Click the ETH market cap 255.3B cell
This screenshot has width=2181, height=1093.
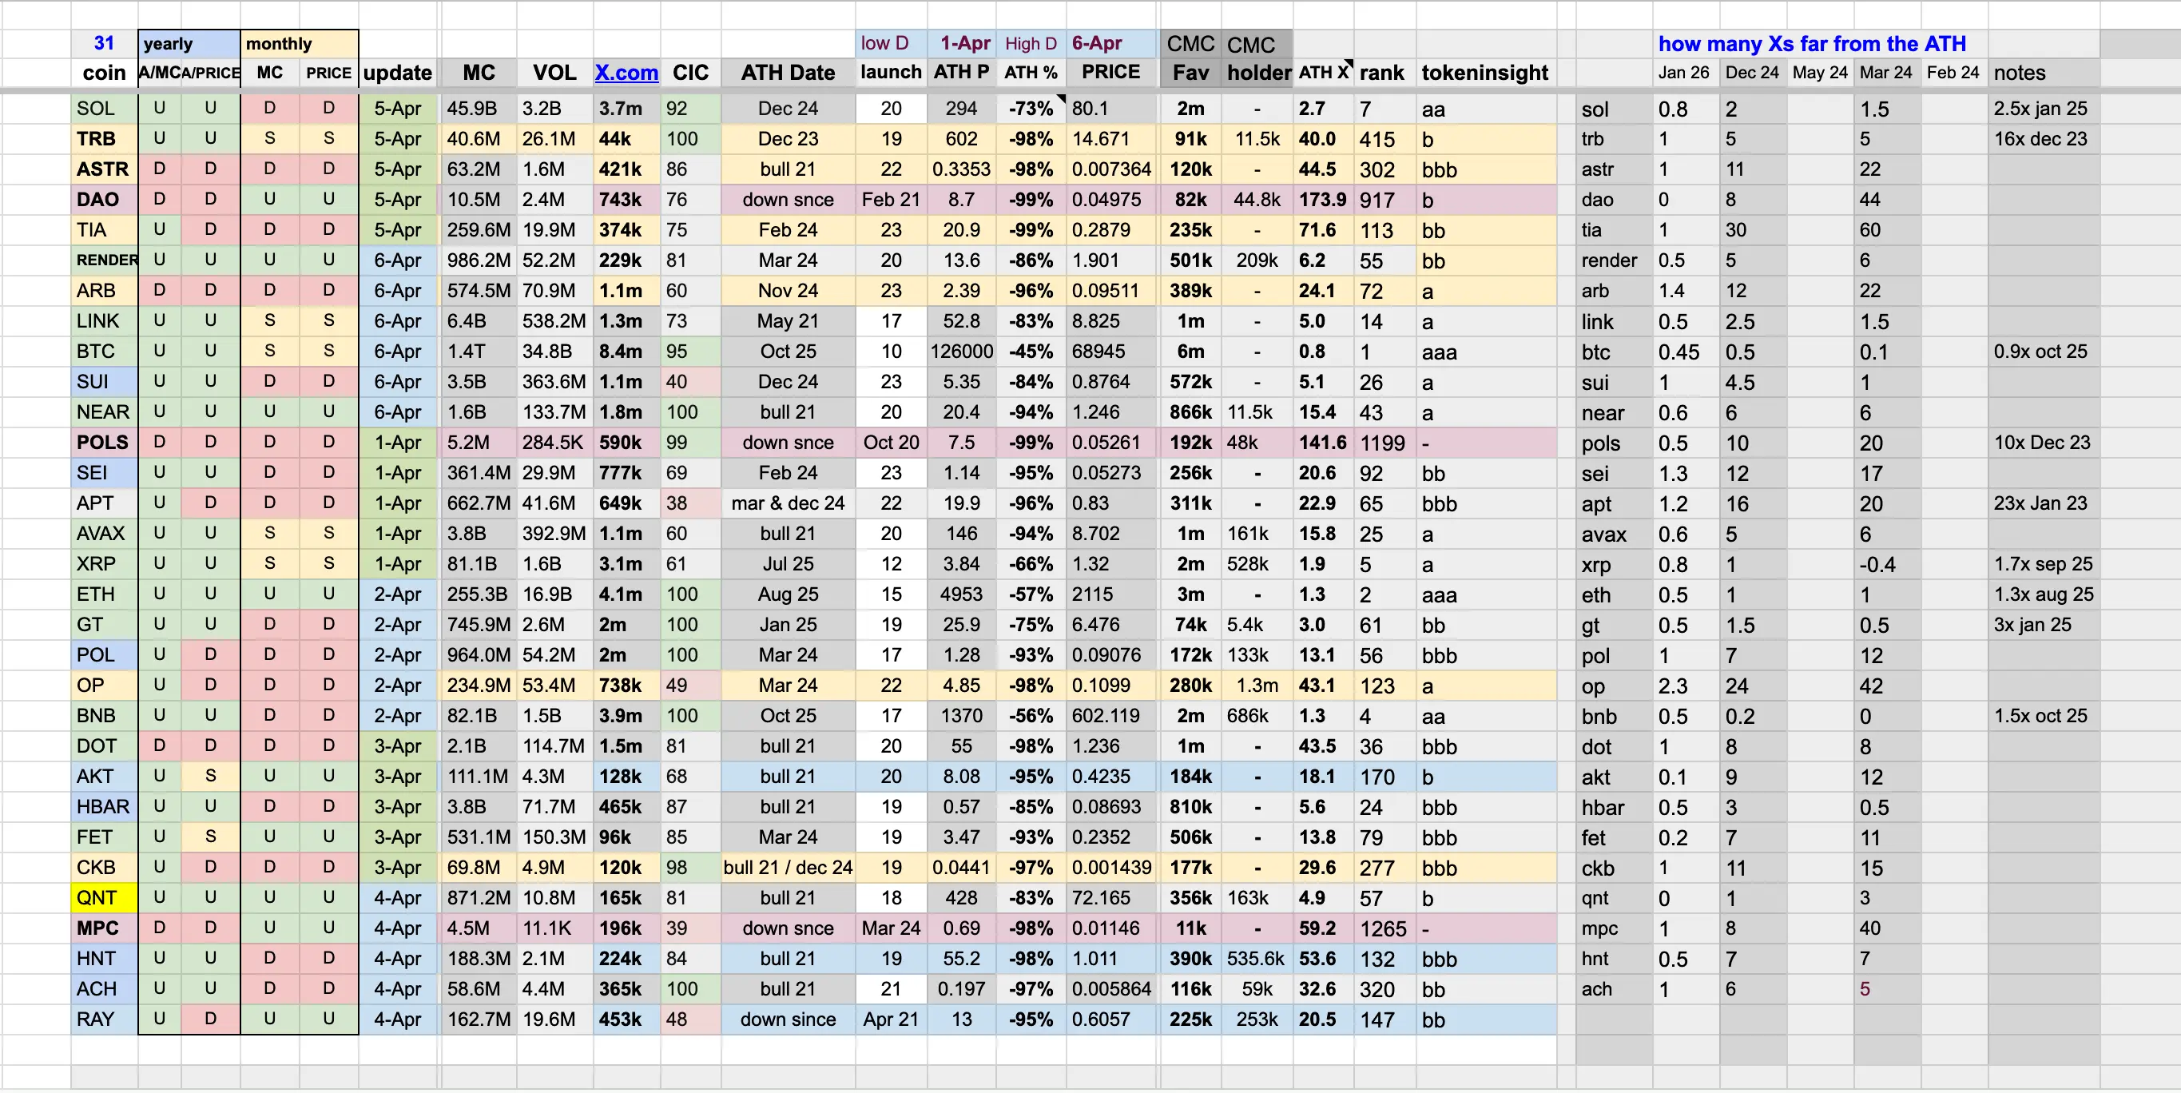point(477,594)
